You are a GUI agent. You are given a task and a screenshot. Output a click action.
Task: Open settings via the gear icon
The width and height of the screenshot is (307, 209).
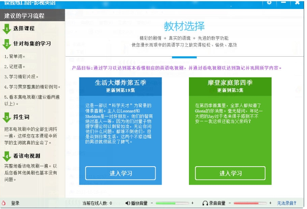[x=269, y=2]
